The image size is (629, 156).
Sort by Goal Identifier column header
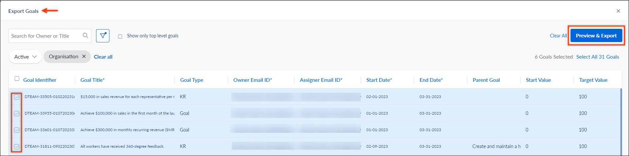click(40, 80)
